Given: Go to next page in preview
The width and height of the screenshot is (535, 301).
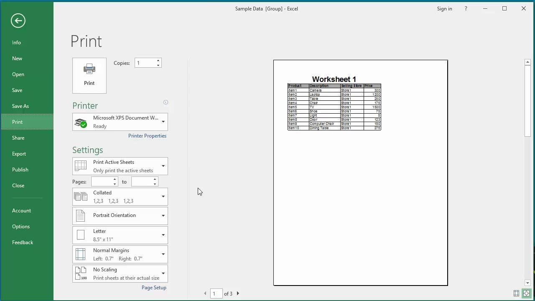Looking at the screenshot, I should pyautogui.click(x=238, y=293).
